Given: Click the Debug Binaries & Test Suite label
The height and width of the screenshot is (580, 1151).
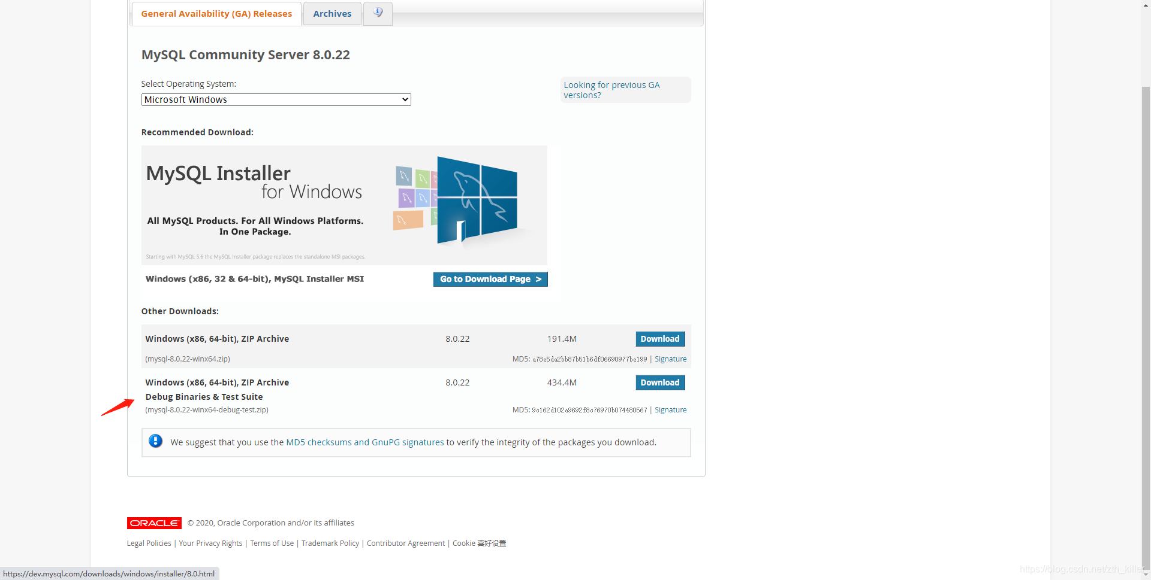Looking at the screenshot, I should point(204,397).
